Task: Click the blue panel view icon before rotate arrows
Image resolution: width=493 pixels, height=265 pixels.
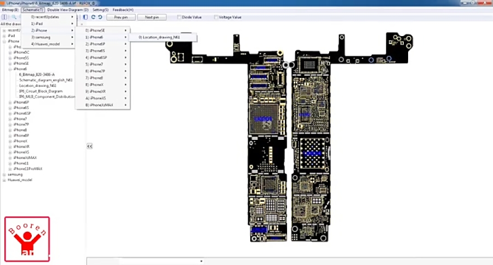Action: pos(85,17)
